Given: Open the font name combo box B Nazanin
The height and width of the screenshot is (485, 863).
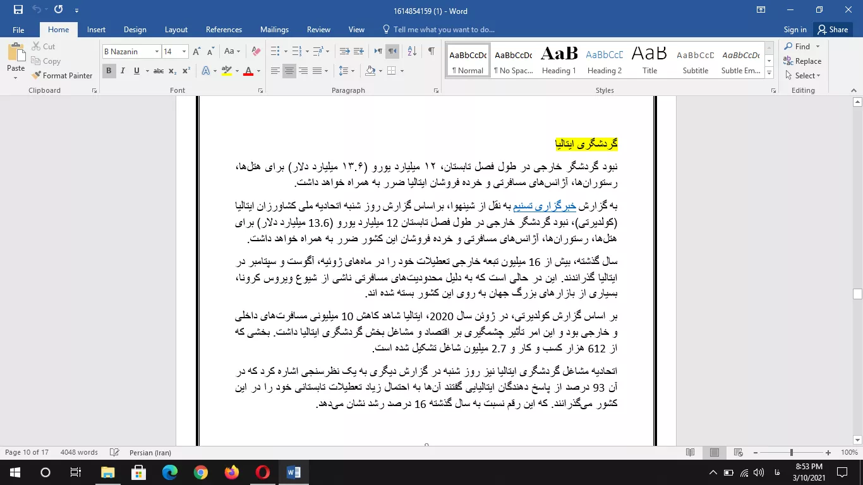Looking at the screenshot, I should 131,52.
